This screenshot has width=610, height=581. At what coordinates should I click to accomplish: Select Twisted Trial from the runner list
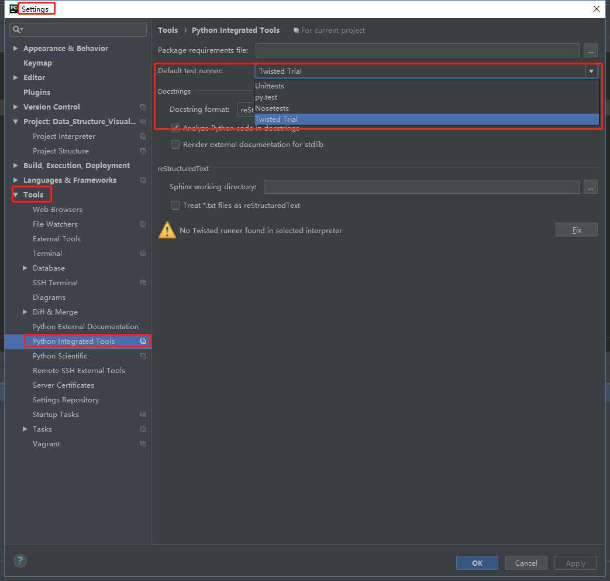pyautogui.click(x=426, y=119)
